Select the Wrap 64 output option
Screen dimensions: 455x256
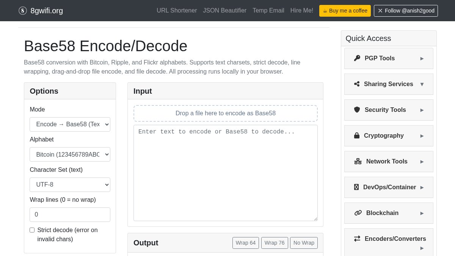246,243
